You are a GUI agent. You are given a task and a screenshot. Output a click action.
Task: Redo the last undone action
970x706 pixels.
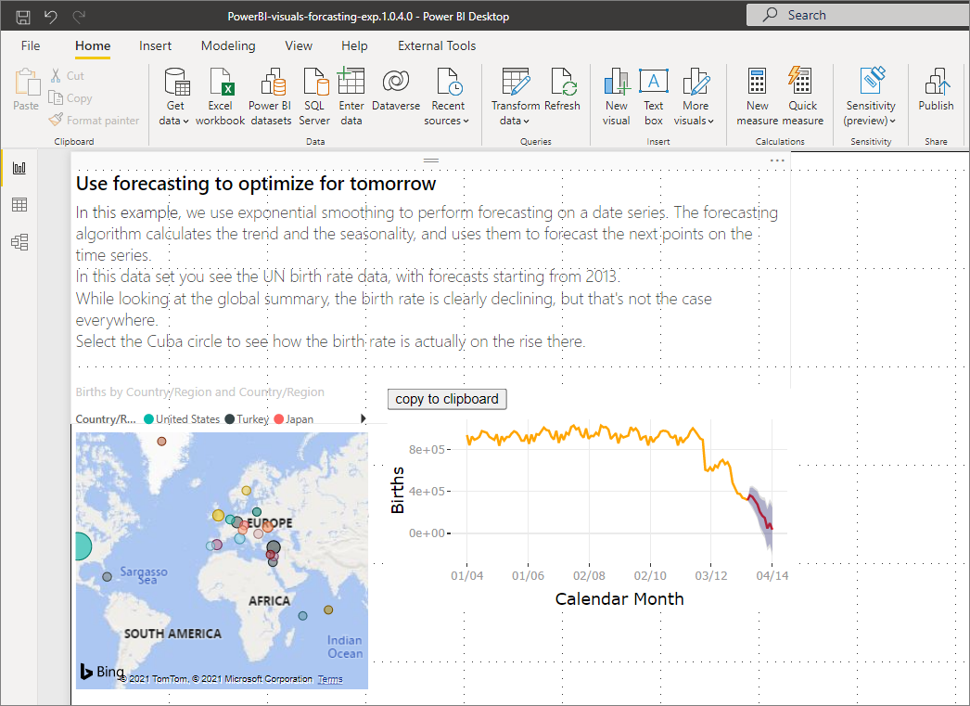tap(79, 17)
